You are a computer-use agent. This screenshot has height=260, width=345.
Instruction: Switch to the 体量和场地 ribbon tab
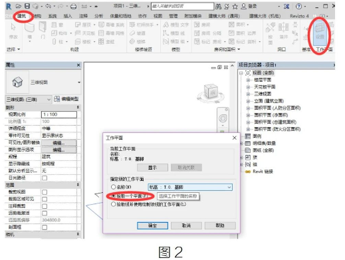click(120, 16)
